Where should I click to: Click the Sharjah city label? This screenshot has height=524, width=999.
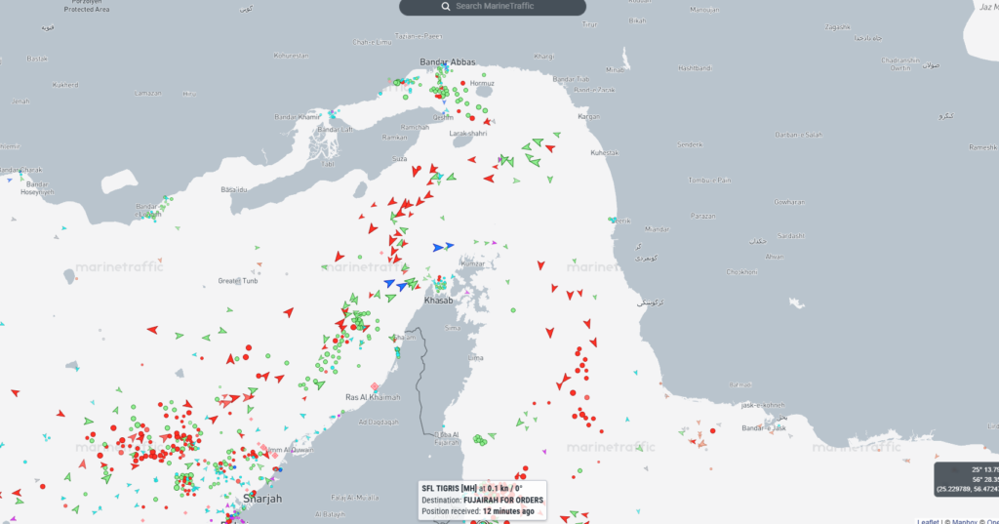pos(261,499)
